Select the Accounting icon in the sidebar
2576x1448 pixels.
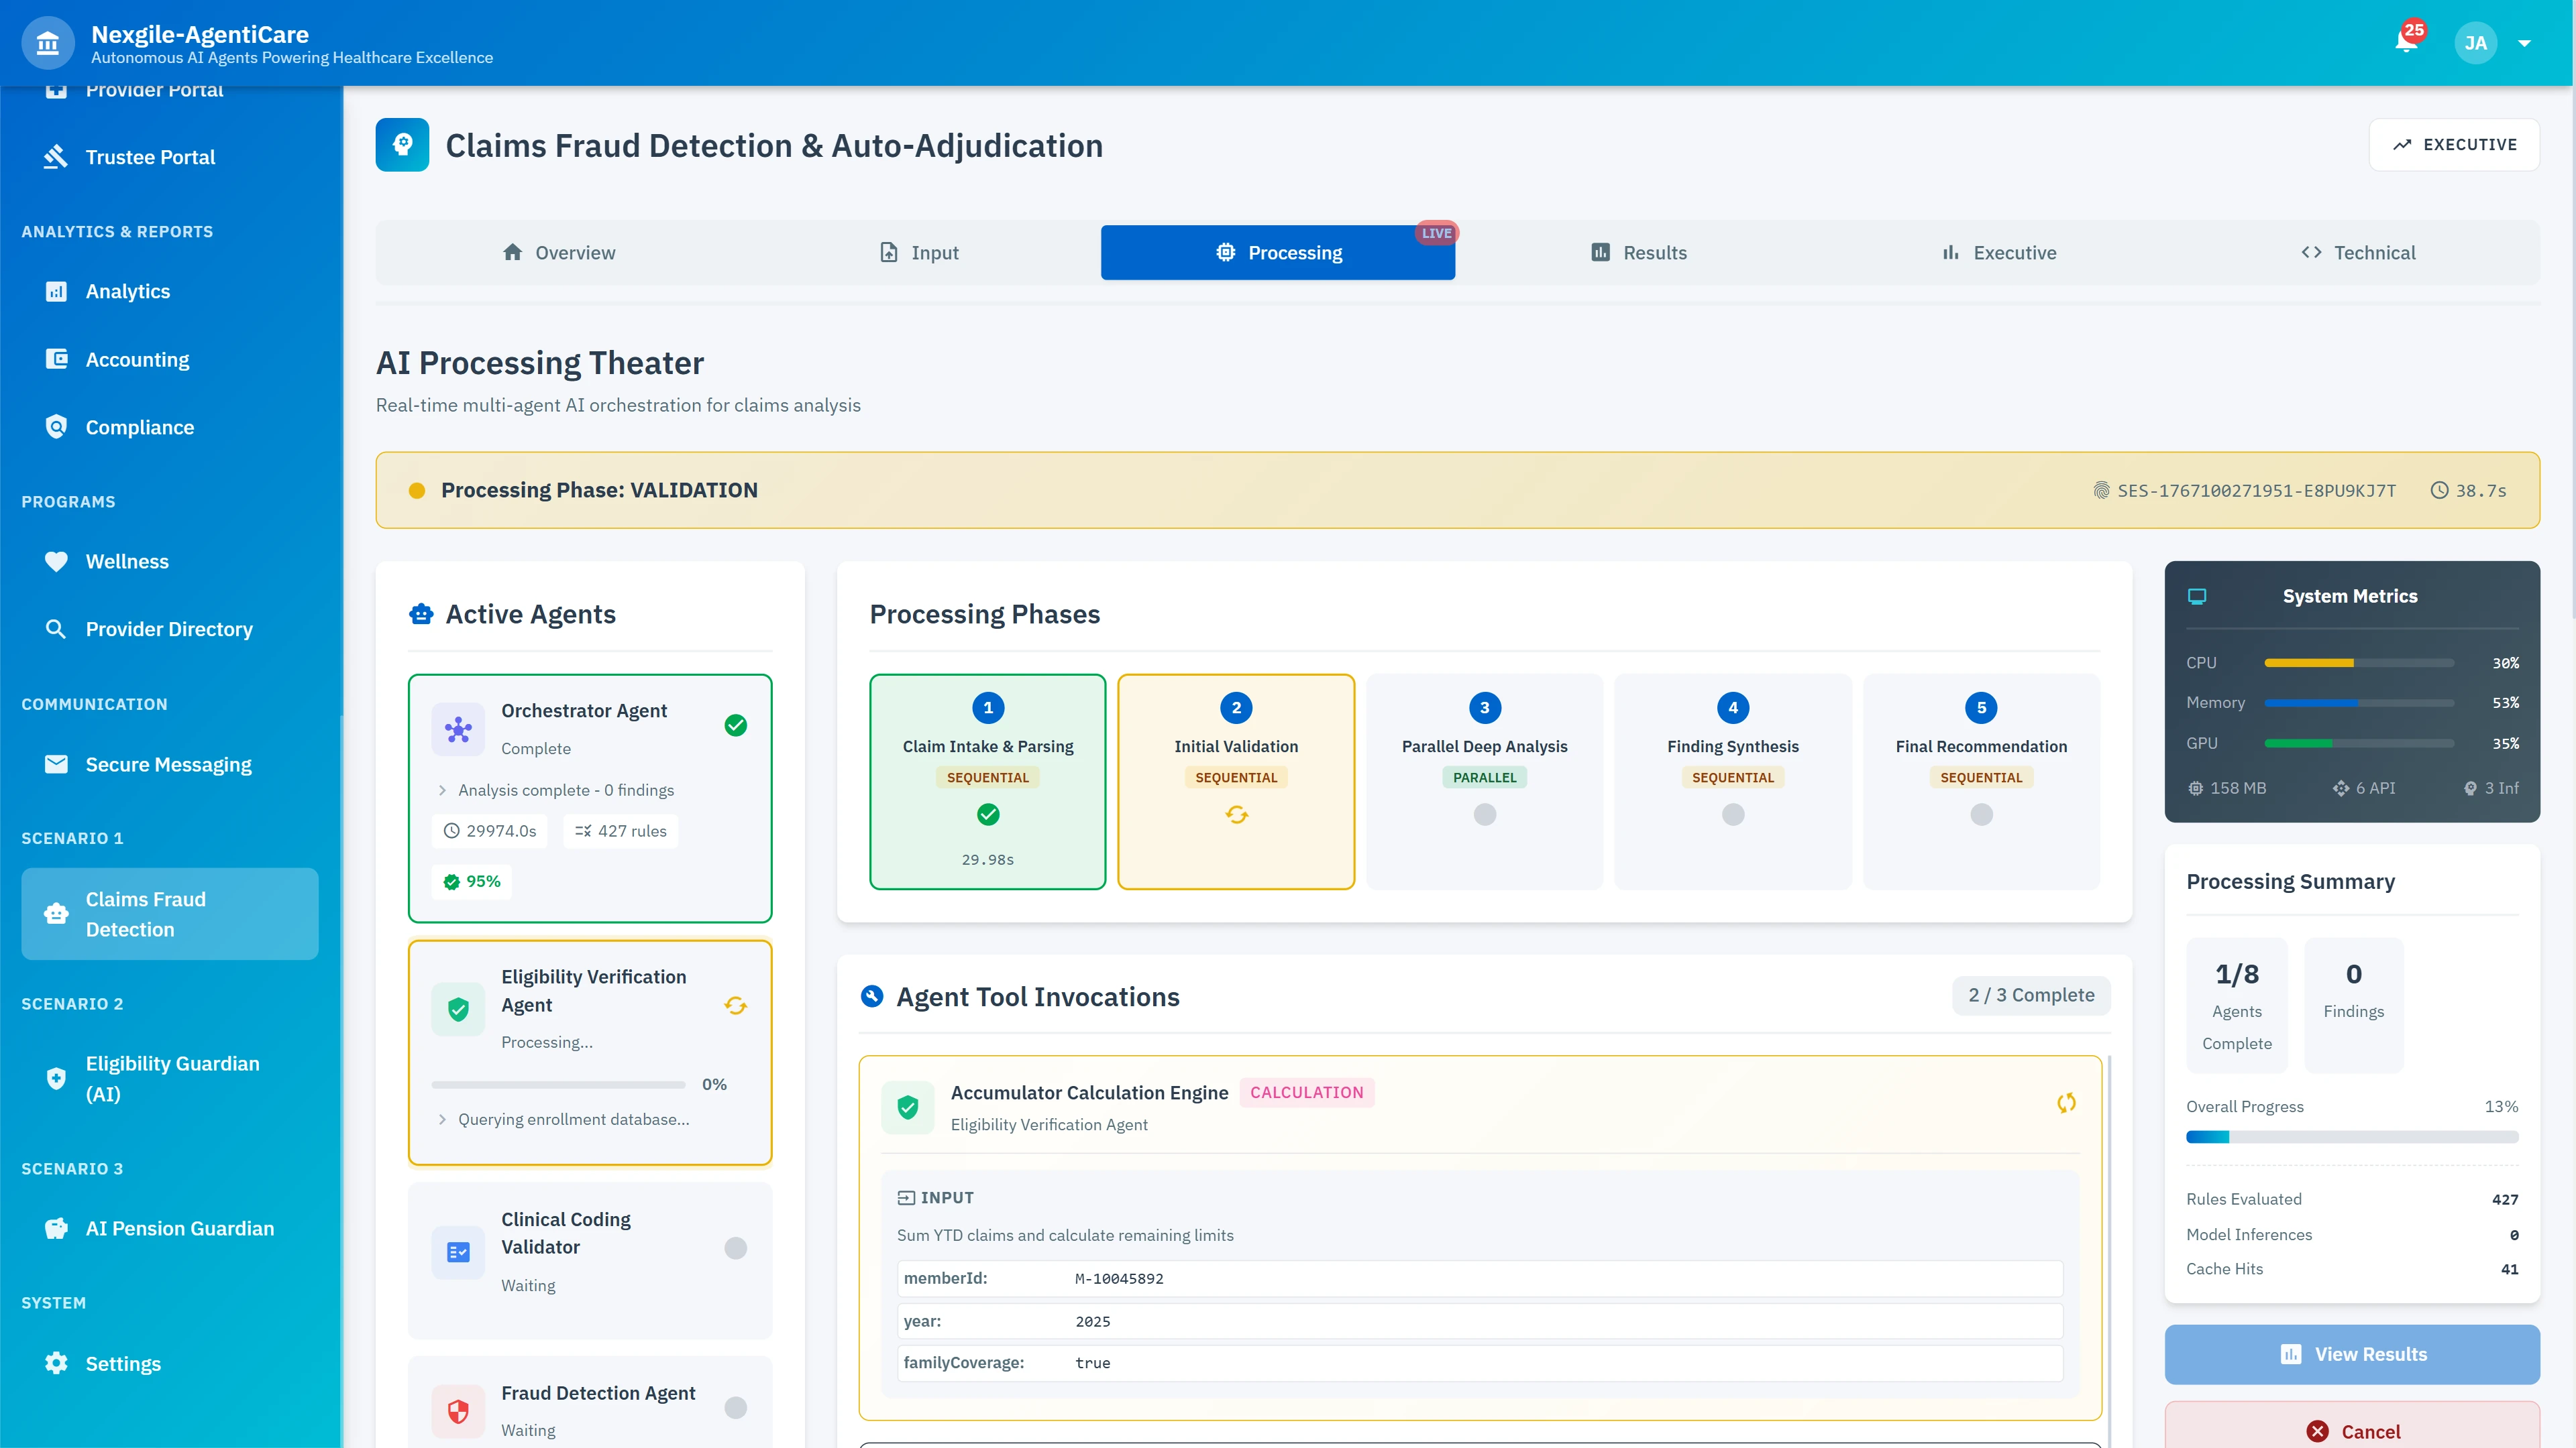57,359
